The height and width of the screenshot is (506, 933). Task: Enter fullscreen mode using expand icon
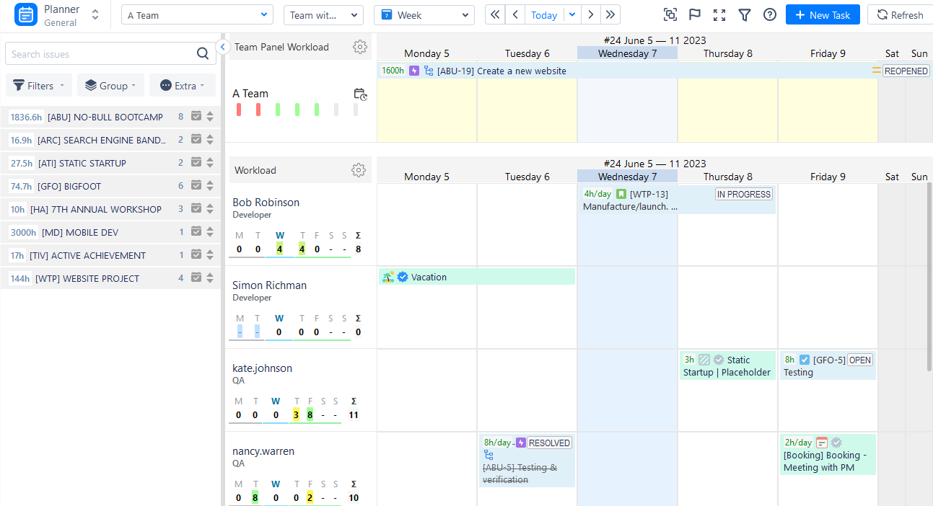(x=719, y=15)
